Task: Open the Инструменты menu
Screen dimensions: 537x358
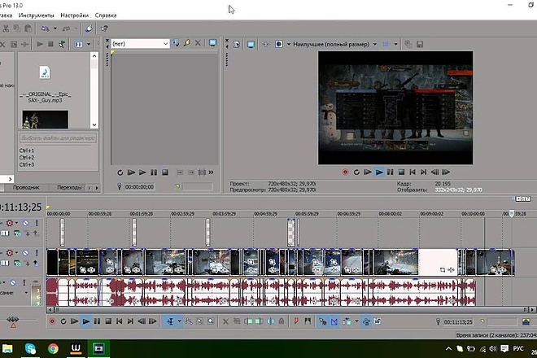Action: (37, 15)
